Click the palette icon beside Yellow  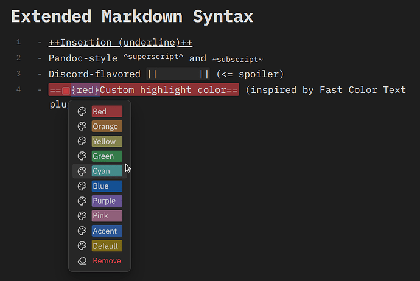(82, 141)
